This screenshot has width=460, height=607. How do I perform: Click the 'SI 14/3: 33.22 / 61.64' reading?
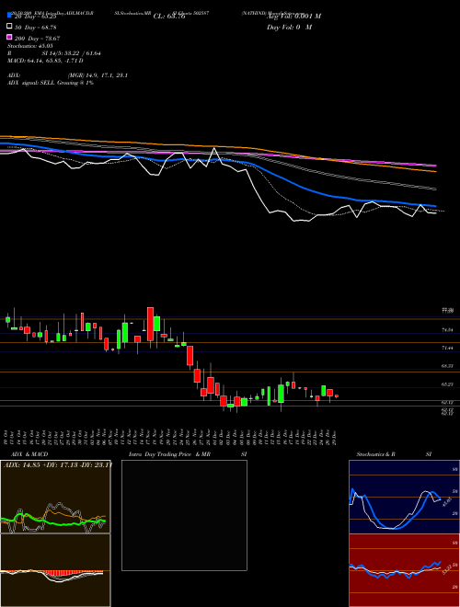coord(71,53)
